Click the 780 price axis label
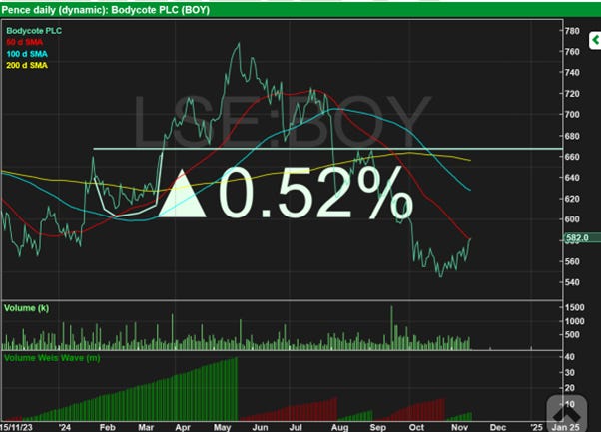This screenshot has height=432, width=601. pyautogui.click(x=572, y=31)
